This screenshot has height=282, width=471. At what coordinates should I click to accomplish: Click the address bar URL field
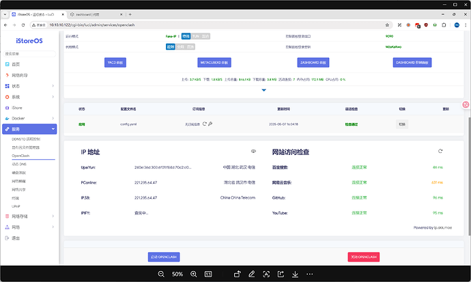(x=210, y=25)
